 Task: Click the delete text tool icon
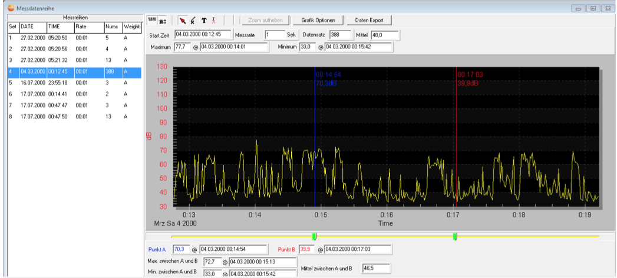click(214, 20)
